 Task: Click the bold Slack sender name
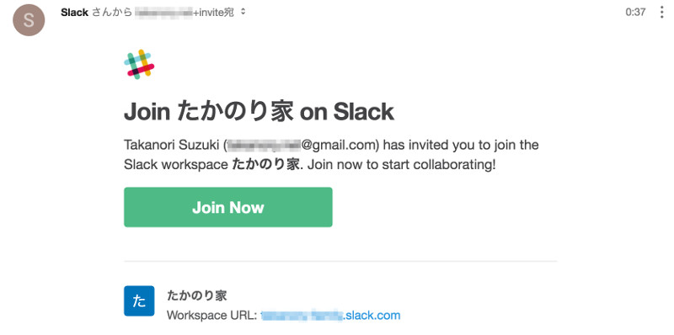74,12
